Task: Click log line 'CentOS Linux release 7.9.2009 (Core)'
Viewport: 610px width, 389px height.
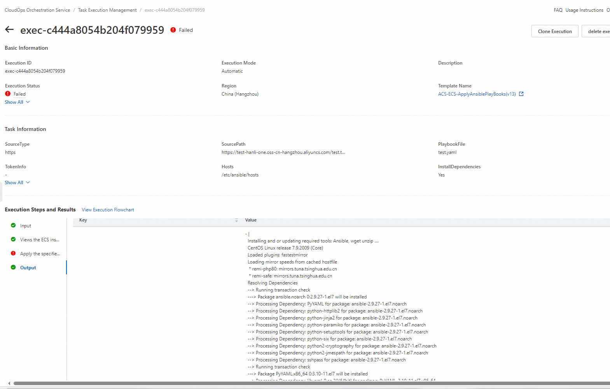Action: [x=285, y=248]
